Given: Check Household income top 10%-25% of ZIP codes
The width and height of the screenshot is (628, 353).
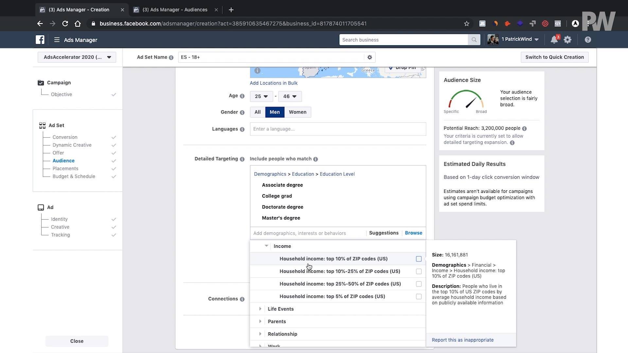Looking at the screenshot, I should pos(419,272).
